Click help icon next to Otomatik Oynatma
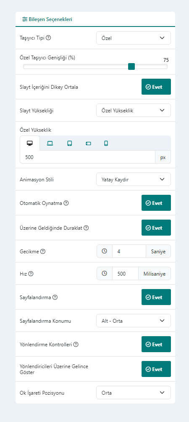Screen dimensions: 189x422 66,203
